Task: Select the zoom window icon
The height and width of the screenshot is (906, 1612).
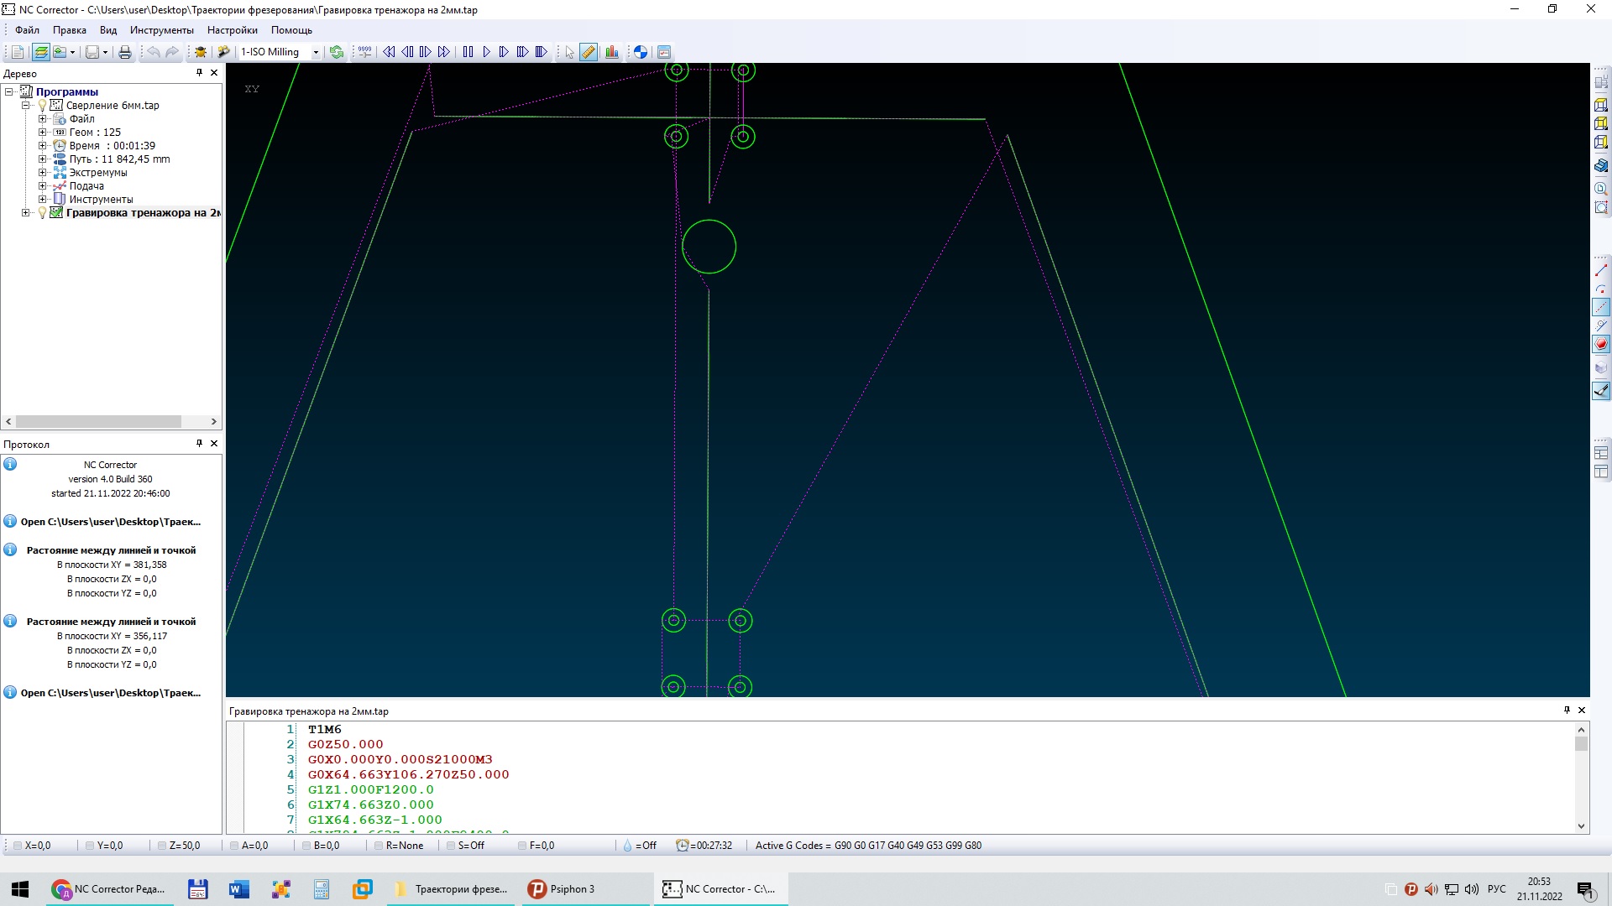Action: coord(1601,207)
